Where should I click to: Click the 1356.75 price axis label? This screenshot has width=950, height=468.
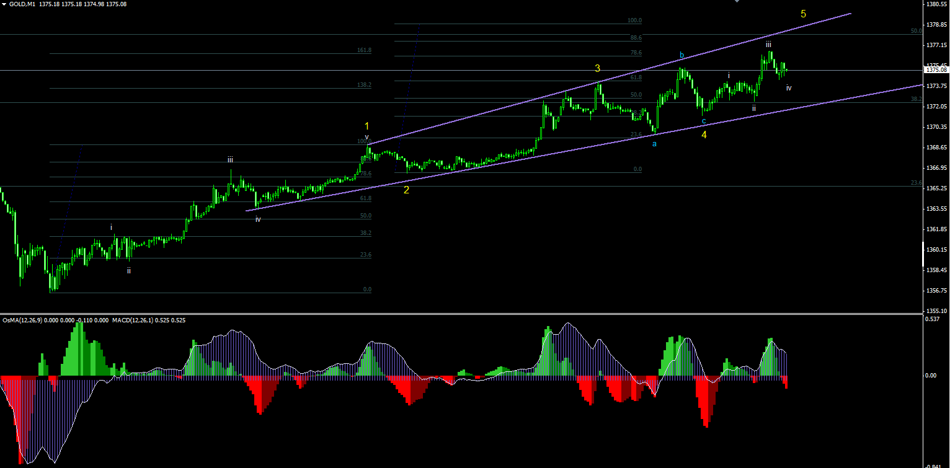[x=935, y=291]
